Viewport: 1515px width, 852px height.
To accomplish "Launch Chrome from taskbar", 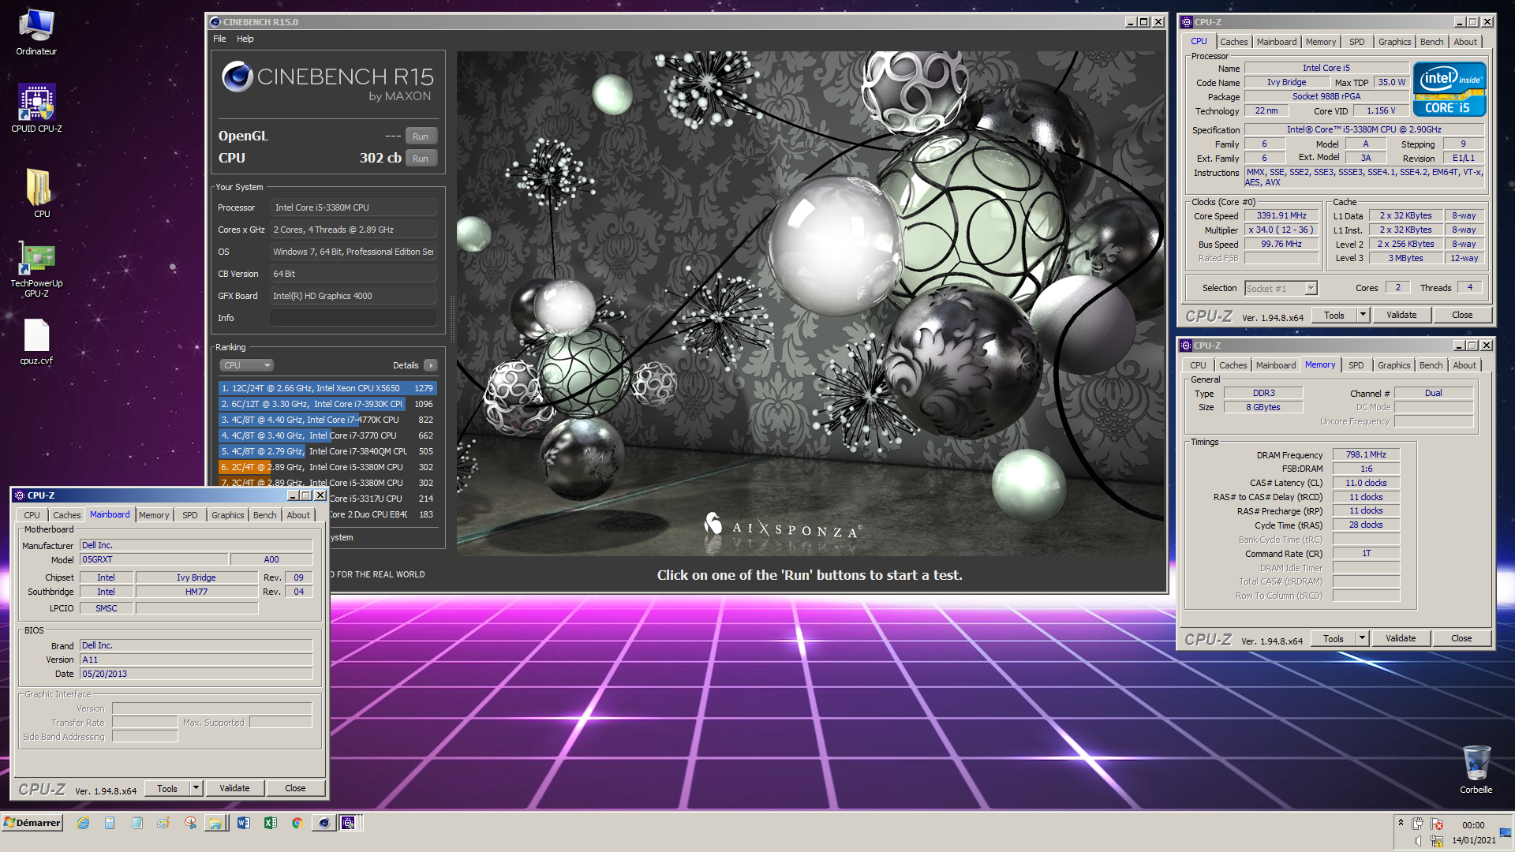I will [x=297, y=823].
